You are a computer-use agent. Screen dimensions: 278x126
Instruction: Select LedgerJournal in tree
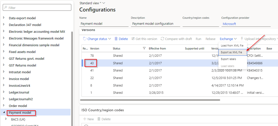(x=19, y=92)
